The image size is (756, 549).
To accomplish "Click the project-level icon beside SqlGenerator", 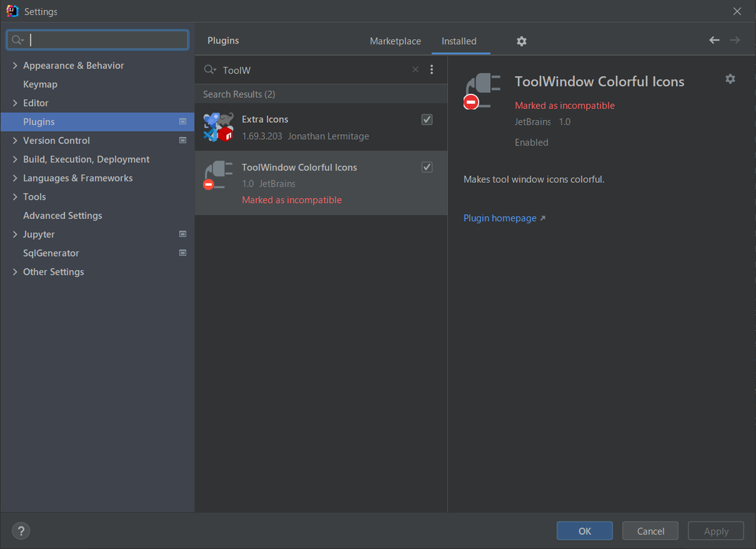I will point(183,253).
